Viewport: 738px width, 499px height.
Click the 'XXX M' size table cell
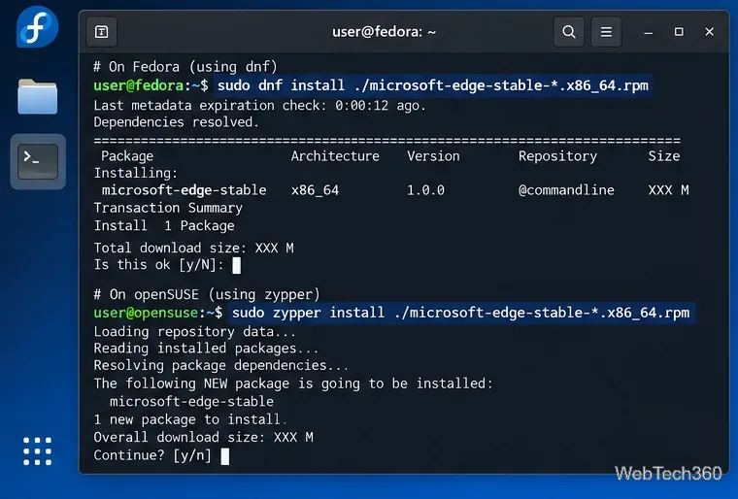668,189
